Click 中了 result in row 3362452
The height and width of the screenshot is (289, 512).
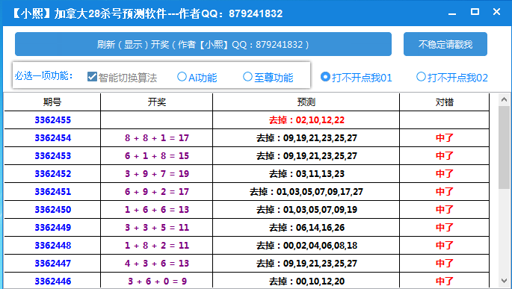pos(445,174)
